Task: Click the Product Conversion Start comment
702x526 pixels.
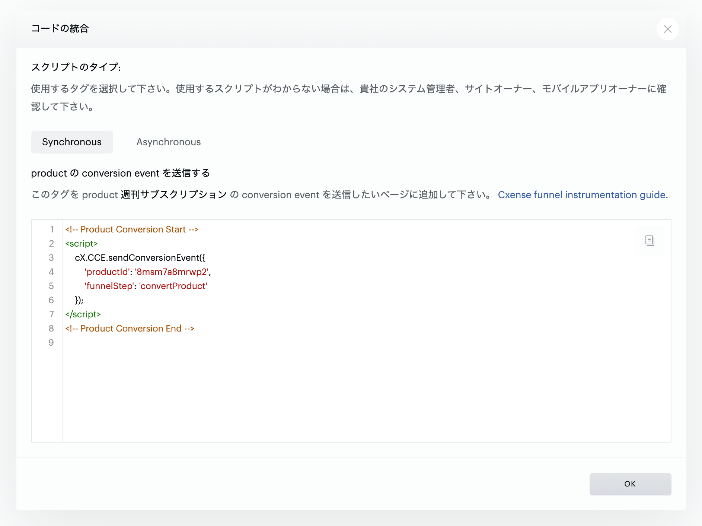Action: pos(132,229)
